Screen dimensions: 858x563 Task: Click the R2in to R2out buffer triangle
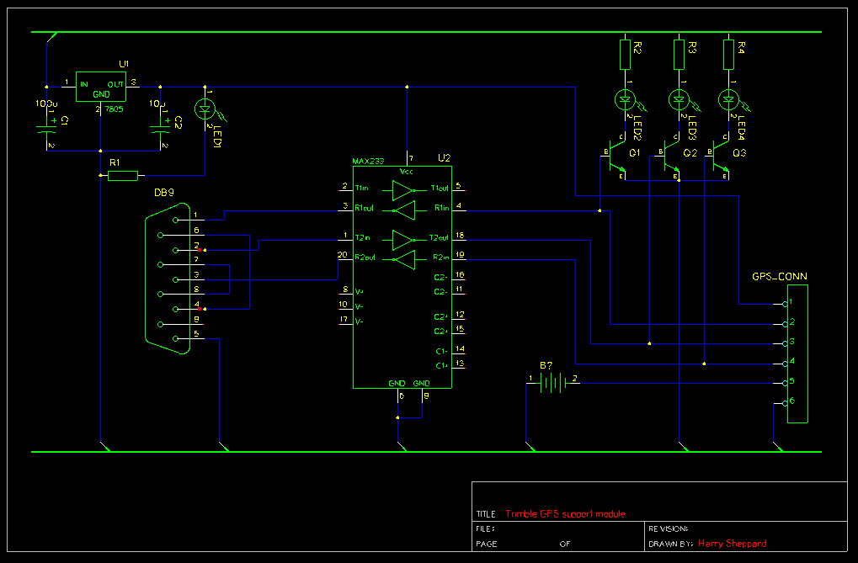click(x=404, y=259)
